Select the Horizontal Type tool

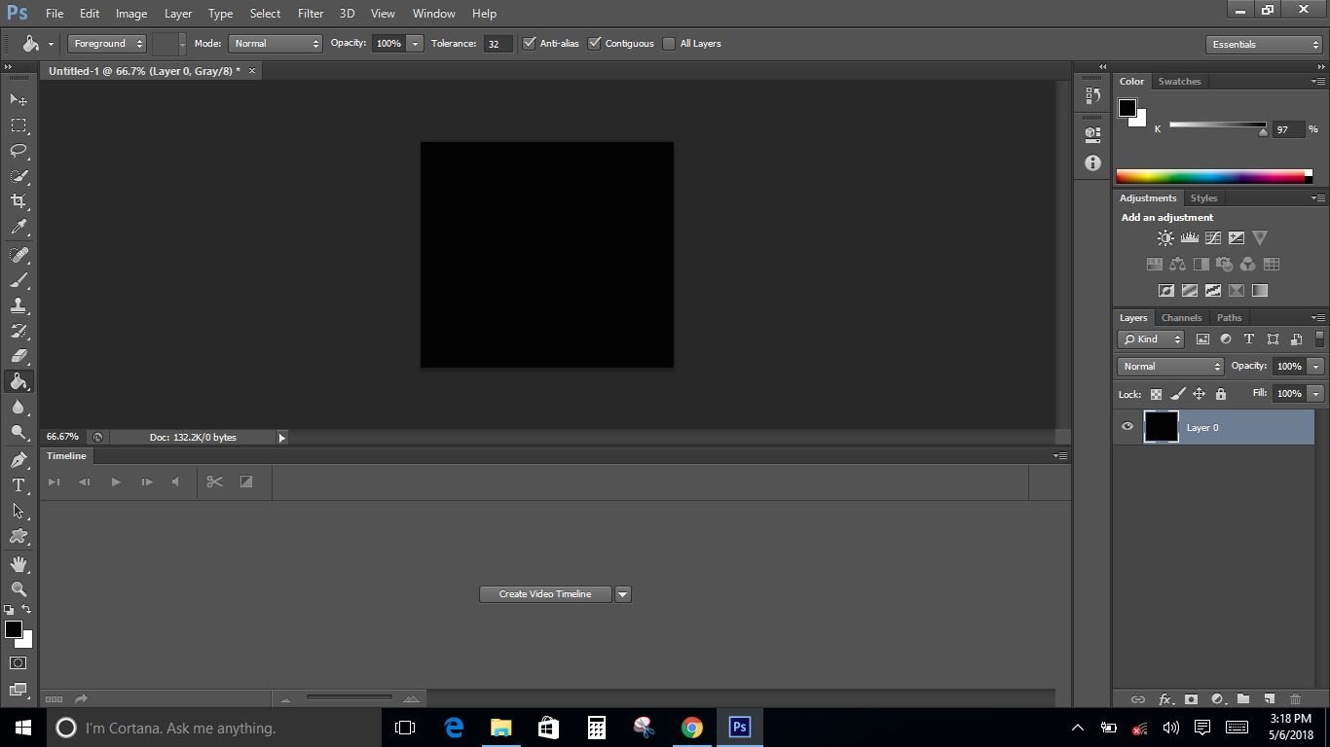(18, 485)
